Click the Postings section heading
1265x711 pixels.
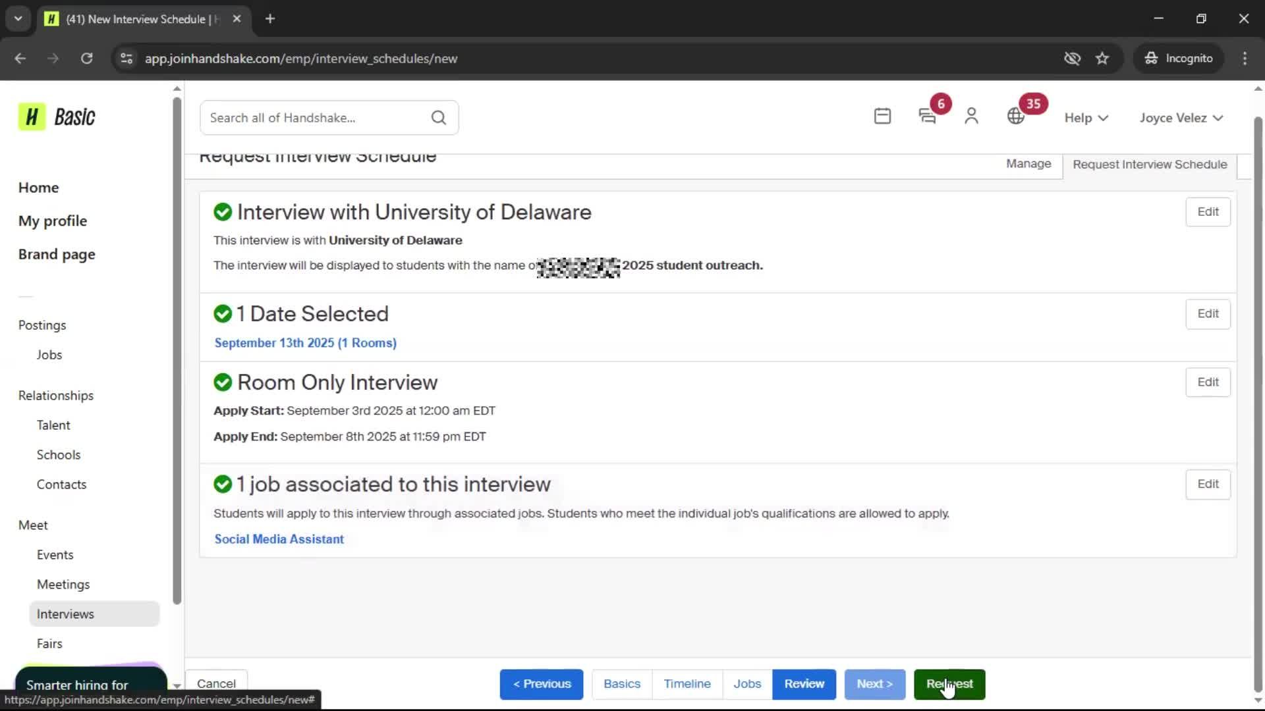coord(42,325)
